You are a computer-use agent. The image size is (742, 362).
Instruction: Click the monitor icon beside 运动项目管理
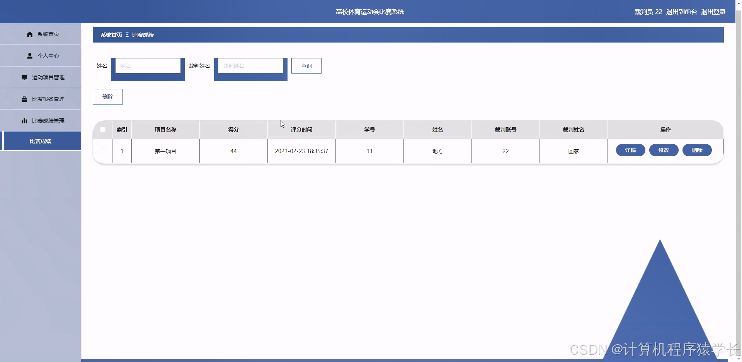coord(24,77)
